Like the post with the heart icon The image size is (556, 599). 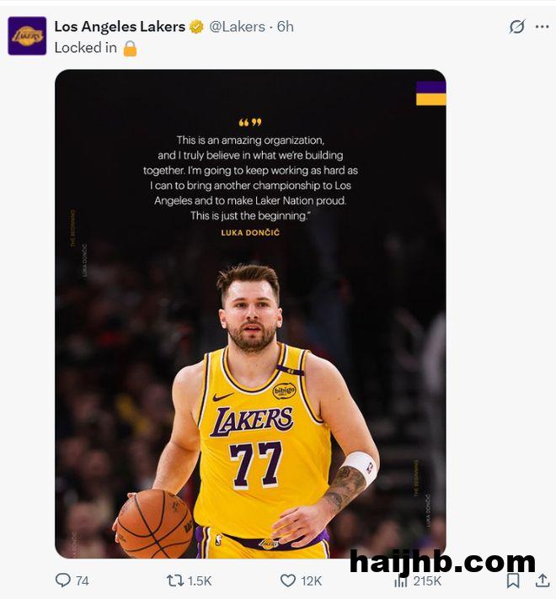click(288, 580)
